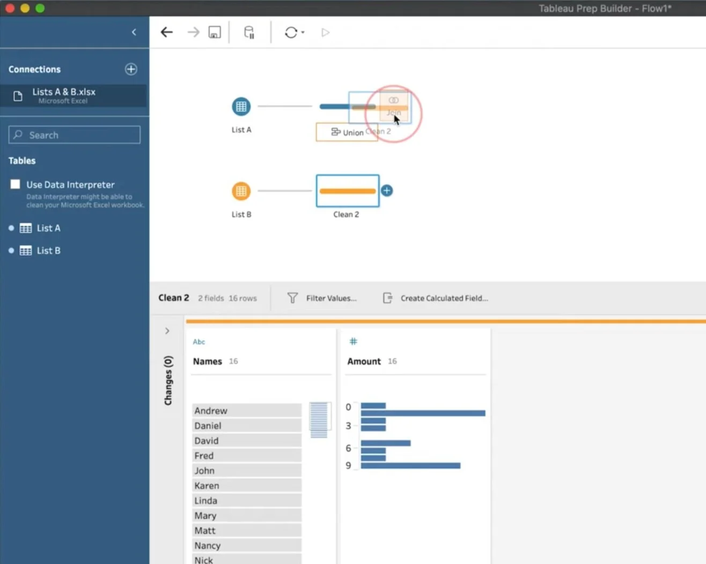This screenshot has height=564, width=706.
Task: Click the pause data updates icon
Action: pos(249,32)
